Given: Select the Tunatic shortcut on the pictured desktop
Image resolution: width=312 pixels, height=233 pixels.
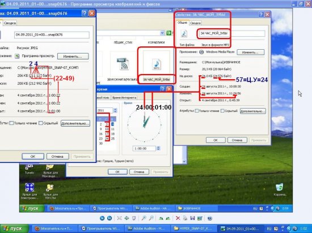Looking at the screenshot, I should (29, 169).
